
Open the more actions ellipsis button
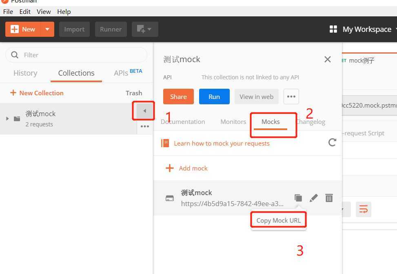pos(291,97)
